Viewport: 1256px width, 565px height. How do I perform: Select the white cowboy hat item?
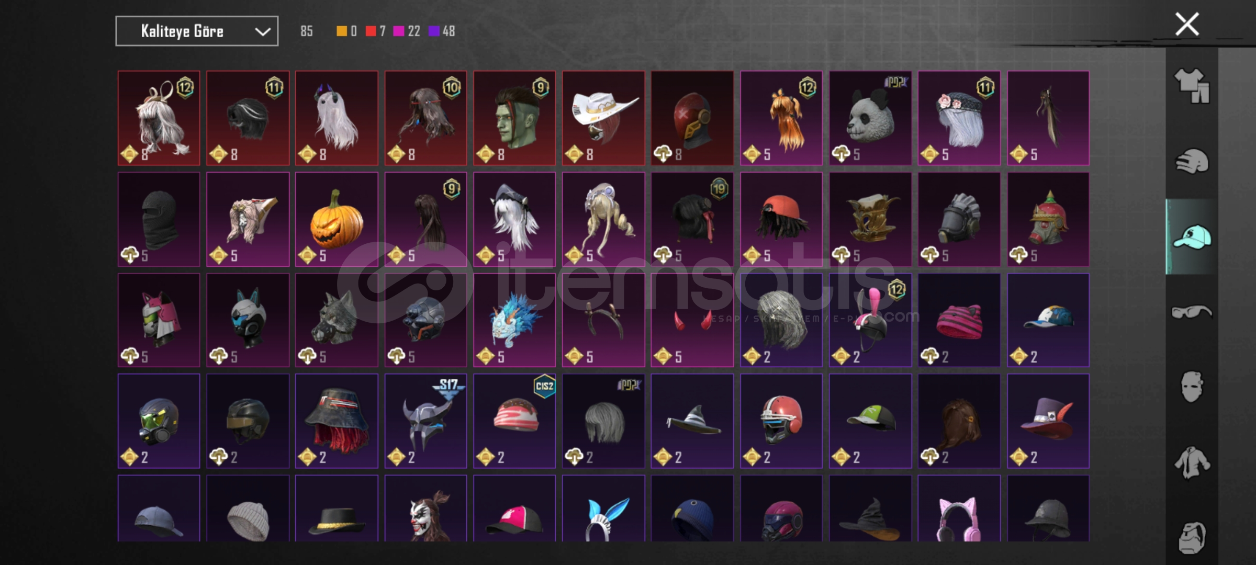603,118
